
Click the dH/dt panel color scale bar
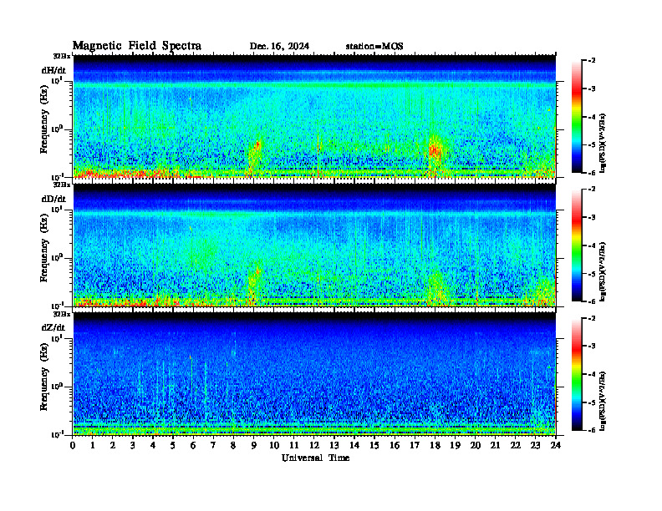[x=577, y=116]
